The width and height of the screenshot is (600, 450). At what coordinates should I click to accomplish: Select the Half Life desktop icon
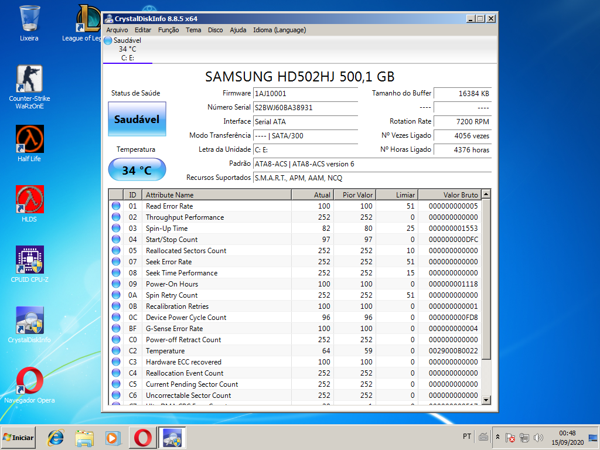pyautogui.click(x=29, y=144)
